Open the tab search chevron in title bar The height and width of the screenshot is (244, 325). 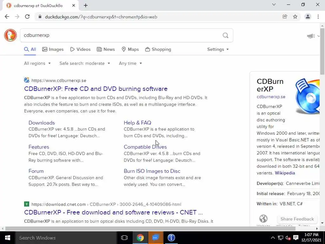274,4
